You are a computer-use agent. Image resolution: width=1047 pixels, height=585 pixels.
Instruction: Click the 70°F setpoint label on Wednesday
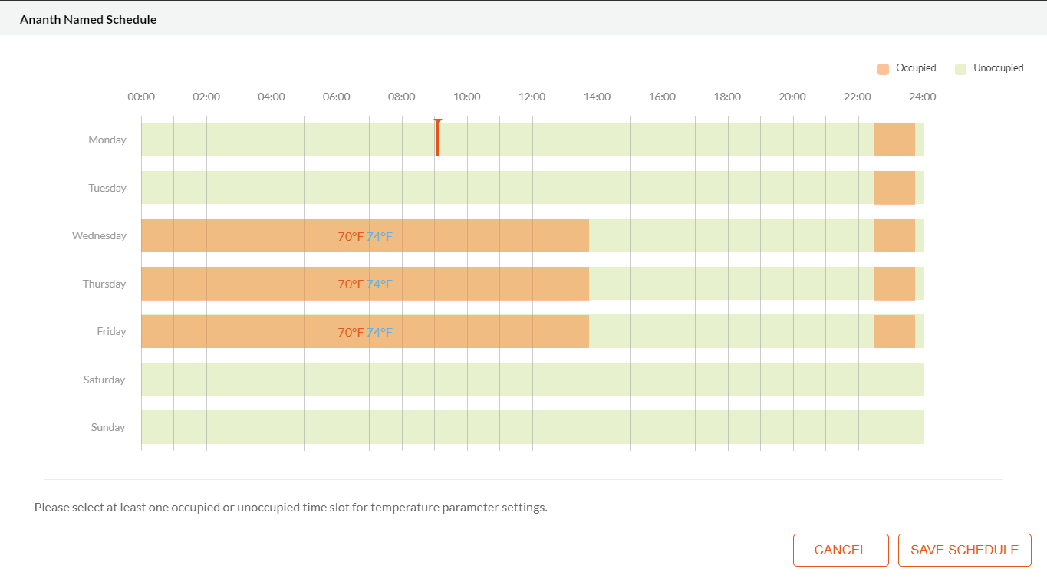click(x=350, y=236)
